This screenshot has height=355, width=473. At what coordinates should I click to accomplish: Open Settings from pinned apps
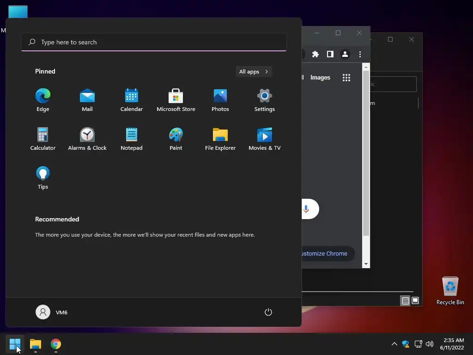(x=265, y=100)
